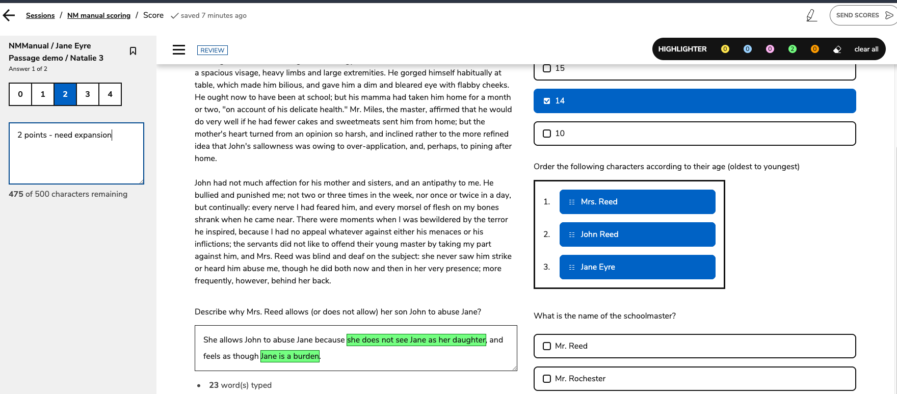The height and width of the screenshot is (394, 897).
Task: Assign a score of 3
Action: click(x=88, y=94)
